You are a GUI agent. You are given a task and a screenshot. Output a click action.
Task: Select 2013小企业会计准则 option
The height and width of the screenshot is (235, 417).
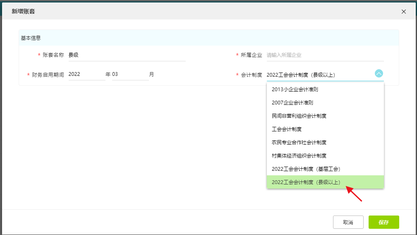pyautogui.click(x=325, y=89)
